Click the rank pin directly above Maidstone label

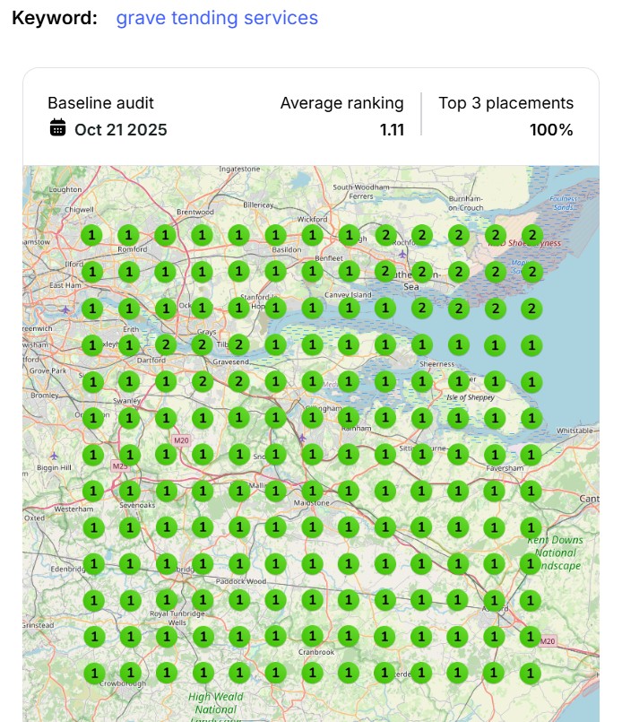pyautogui.click(x=311, y=491)
